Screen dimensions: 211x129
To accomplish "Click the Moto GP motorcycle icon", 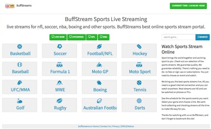I will tap(99, 65).
